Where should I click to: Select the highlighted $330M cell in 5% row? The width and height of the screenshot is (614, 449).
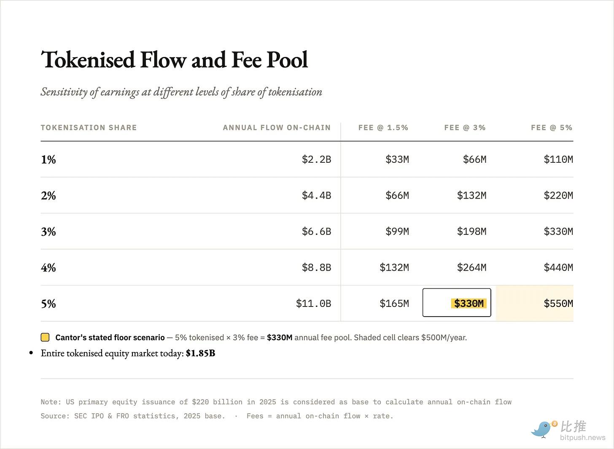457,303
